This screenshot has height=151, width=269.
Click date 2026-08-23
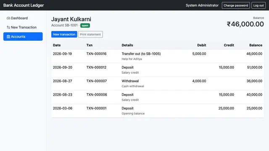[x=63, y=95]
